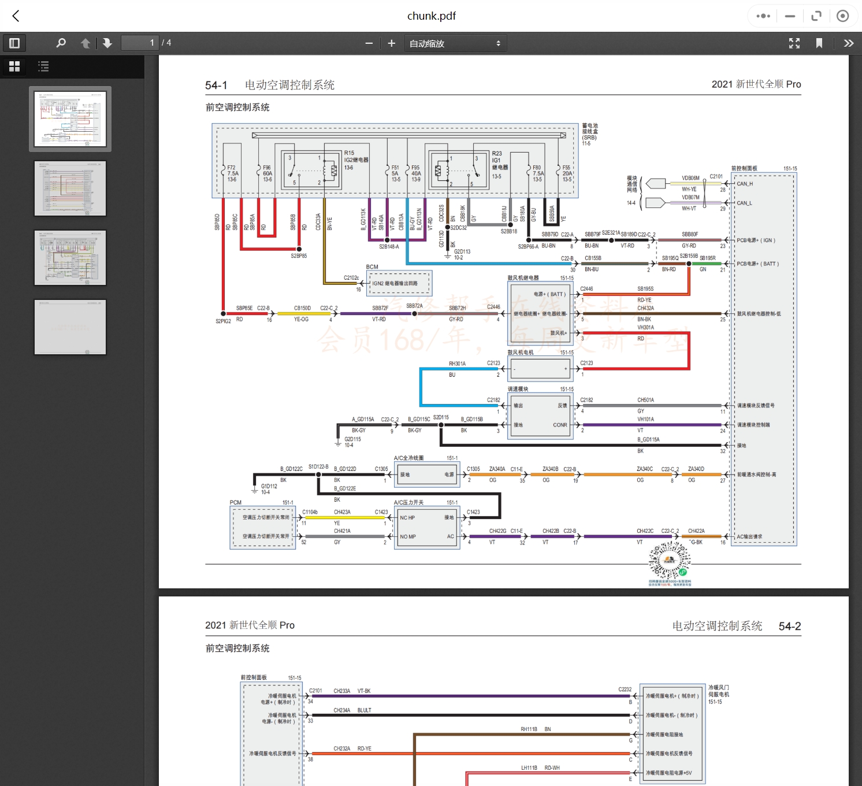Go back using the top-left arrow
This screenshot has height=786, width=862.
pos(16,16)
